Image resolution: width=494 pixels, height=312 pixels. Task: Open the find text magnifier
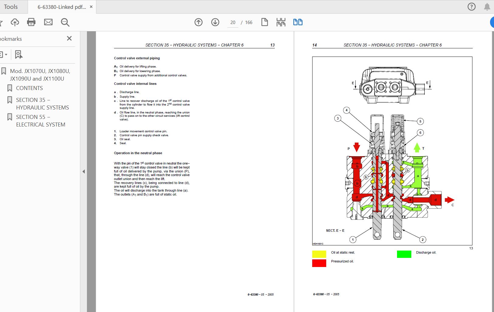pyautogui.click(x=65, y=22)
